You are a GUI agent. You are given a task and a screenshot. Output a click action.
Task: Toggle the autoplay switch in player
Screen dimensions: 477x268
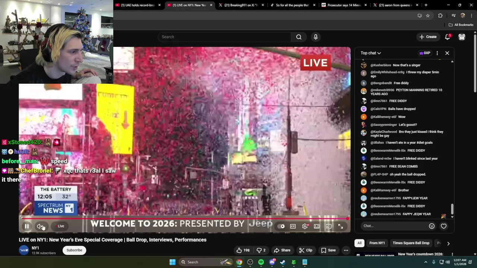click(x=281, y=226)
